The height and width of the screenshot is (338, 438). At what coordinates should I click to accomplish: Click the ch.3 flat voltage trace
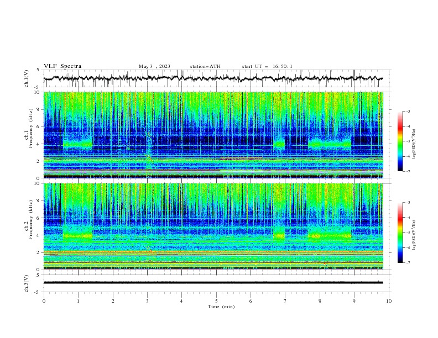click(x=213, y=283)
